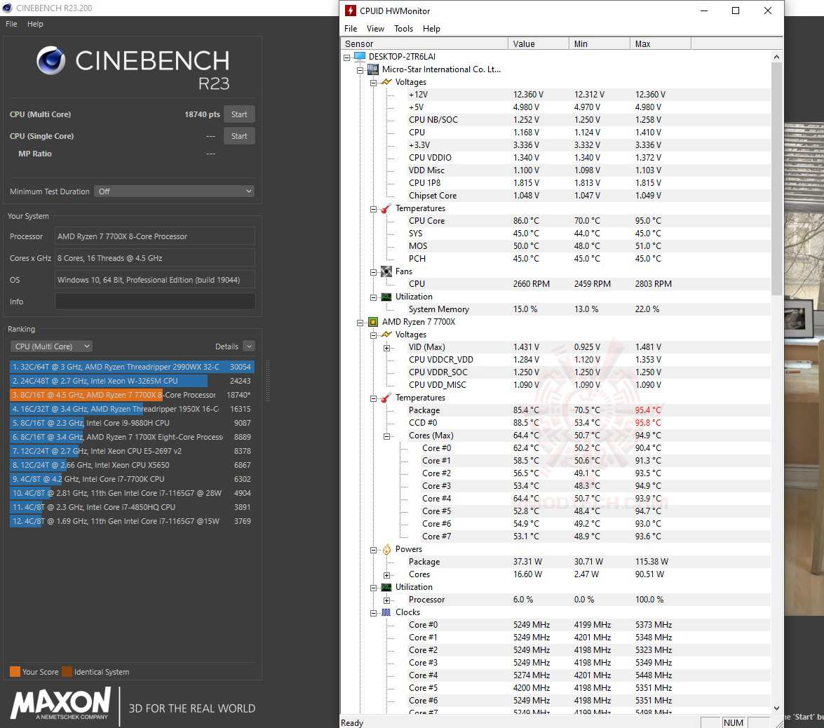The width and height of the screenshot is (824, 728).
Task: Click the Info input field
Action: pyautogui.click(x=155, y=301)
